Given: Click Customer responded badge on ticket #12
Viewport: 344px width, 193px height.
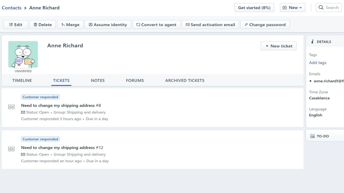Looking at the screenshot, I should tap(40, 139).
